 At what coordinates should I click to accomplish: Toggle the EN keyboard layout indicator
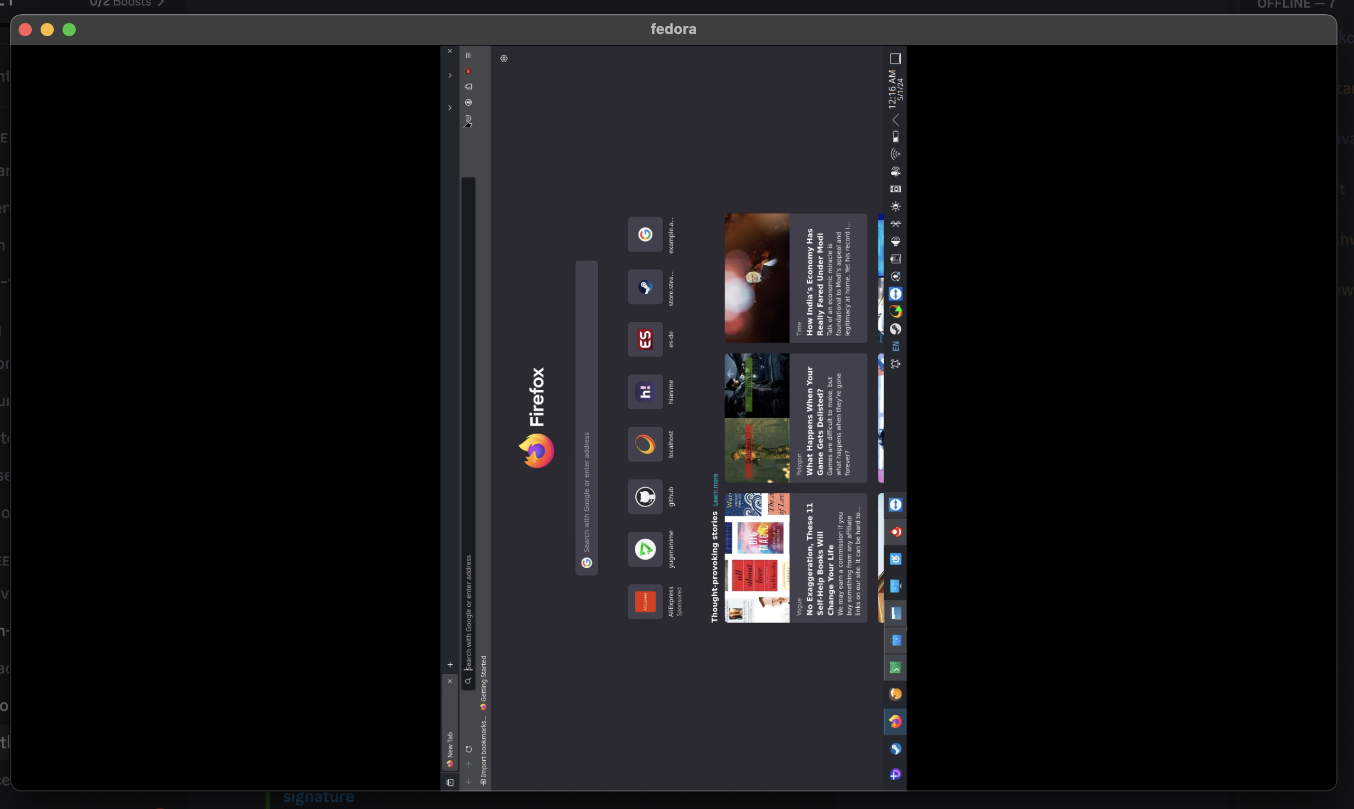[x=895, y=346]
